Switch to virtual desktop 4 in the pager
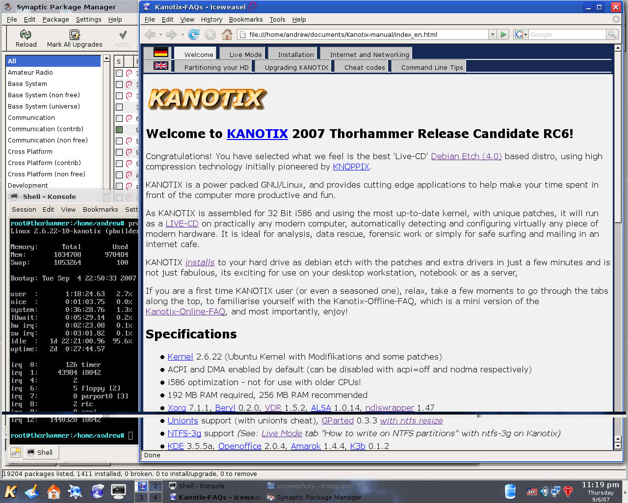The height and width of the screenshot is (503, 628). tap(156, 497)
